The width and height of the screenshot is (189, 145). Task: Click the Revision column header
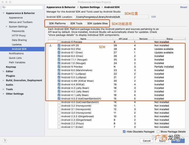click(143, 39)
